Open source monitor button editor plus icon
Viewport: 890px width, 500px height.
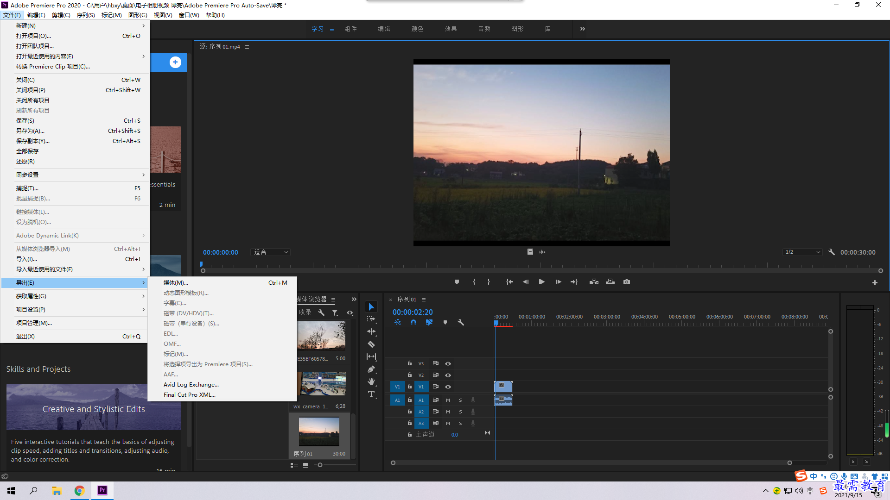[x=875, y=282]
